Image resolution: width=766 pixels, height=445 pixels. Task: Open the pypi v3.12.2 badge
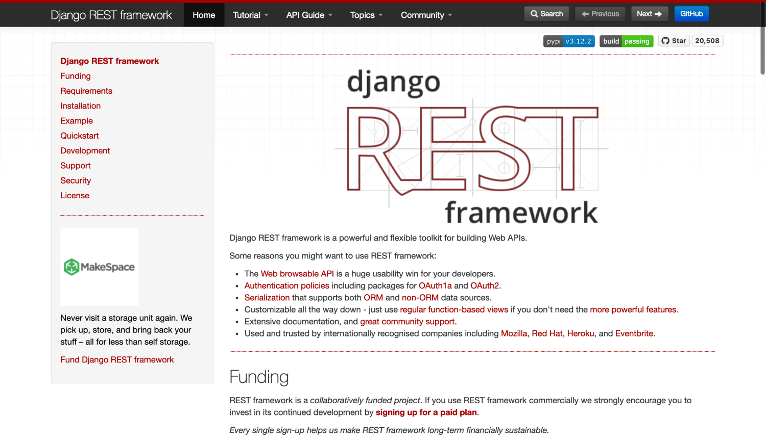click(569, 41)
